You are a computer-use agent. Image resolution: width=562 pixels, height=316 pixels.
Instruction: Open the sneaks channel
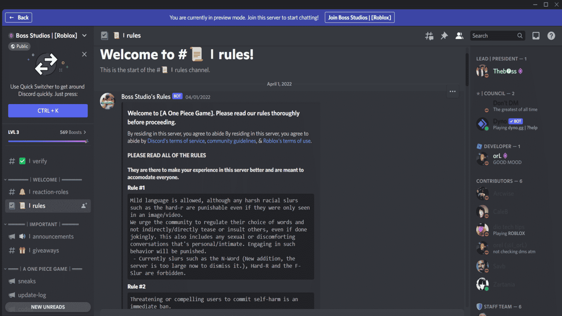click(x=48, y=281)
